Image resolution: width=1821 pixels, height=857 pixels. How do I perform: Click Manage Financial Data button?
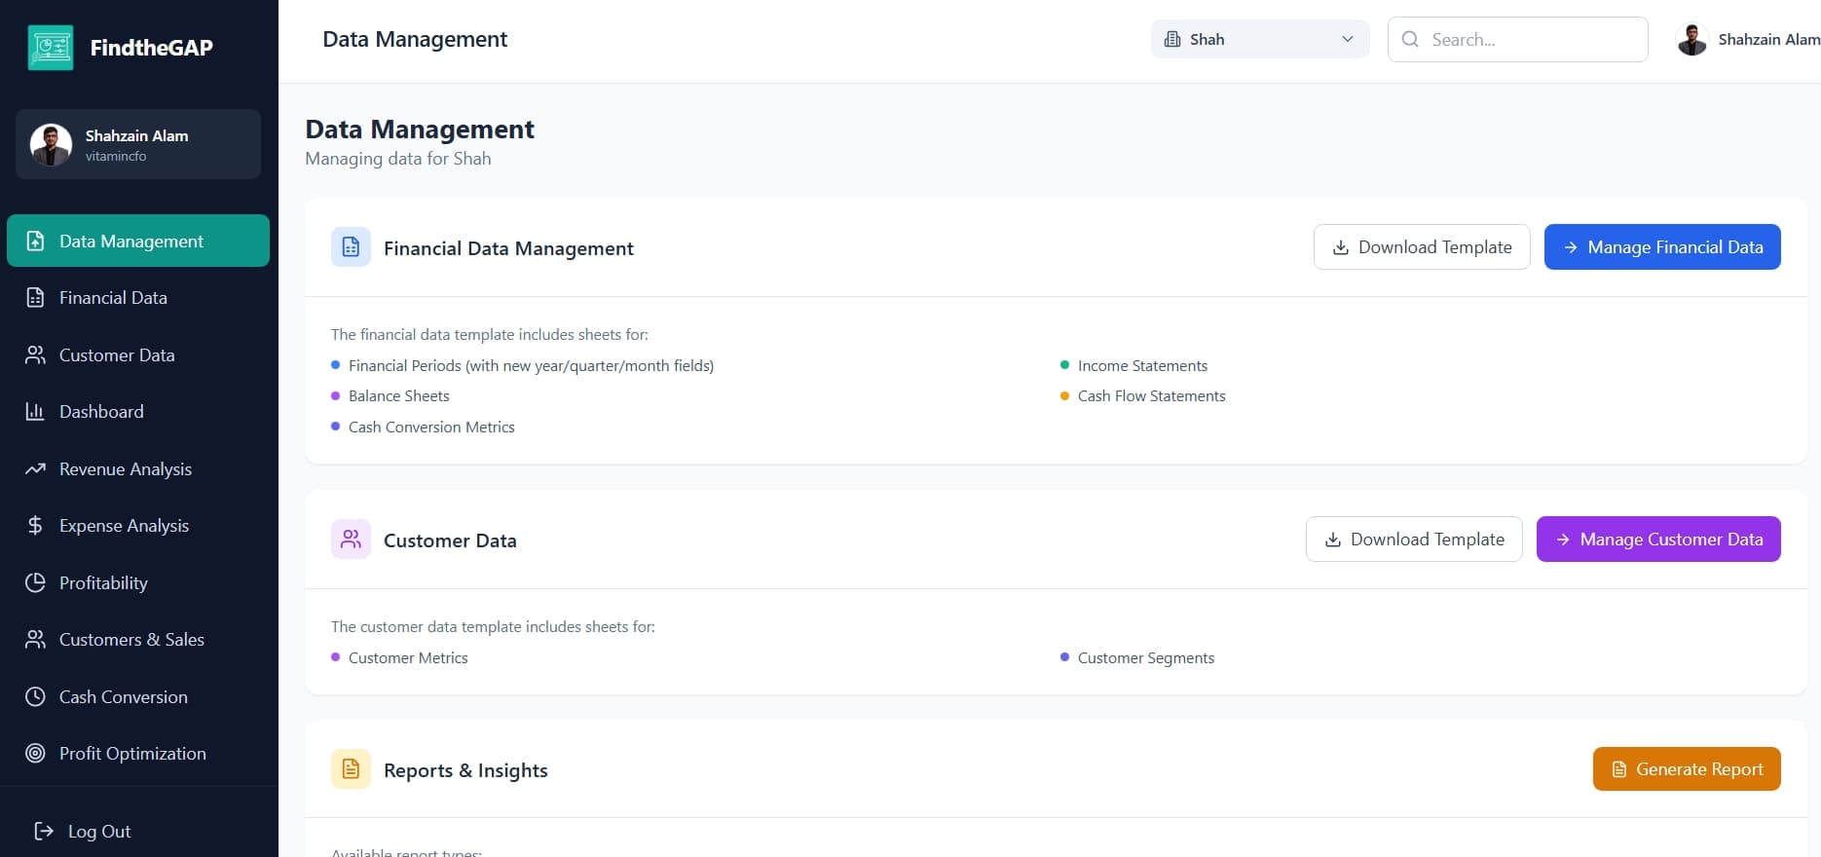[1662, 247]
